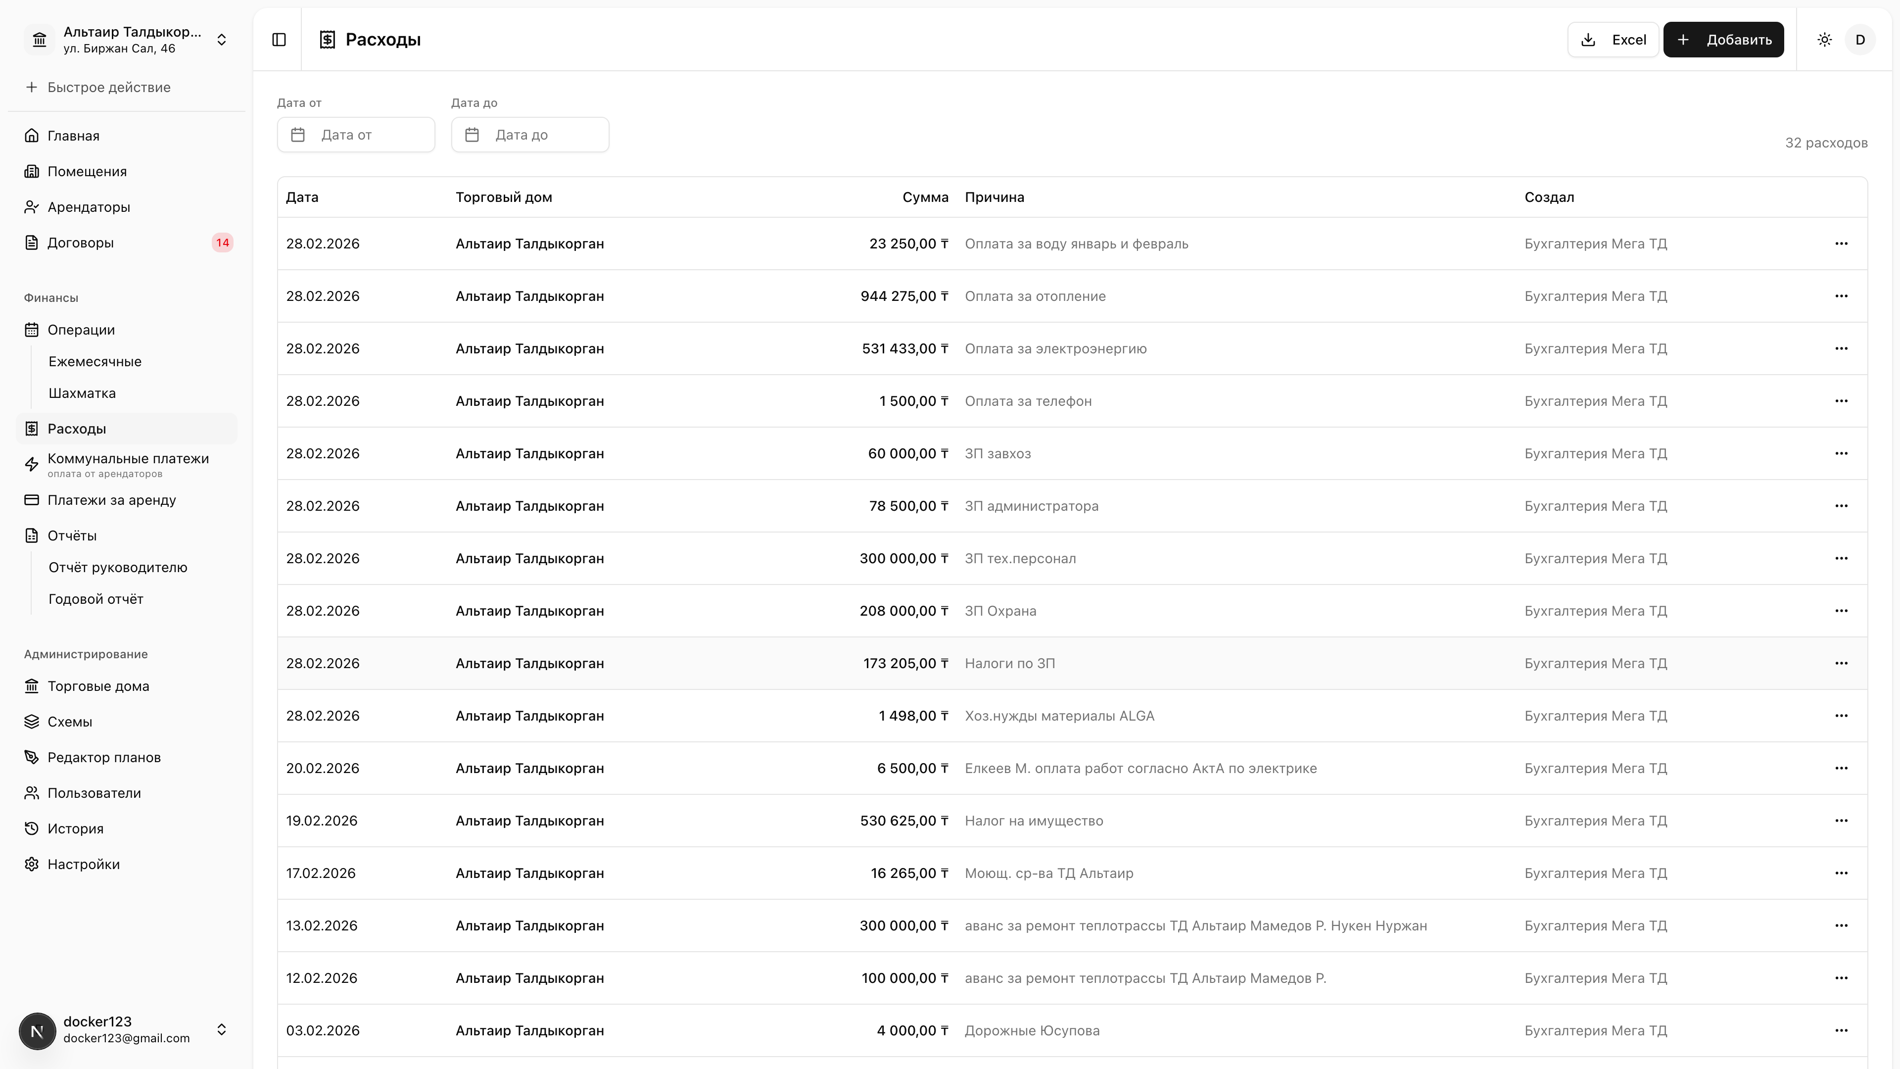Click the 17.02.2026 date cell
This screenshot has width=1900, height=1069.
(321, 873)
